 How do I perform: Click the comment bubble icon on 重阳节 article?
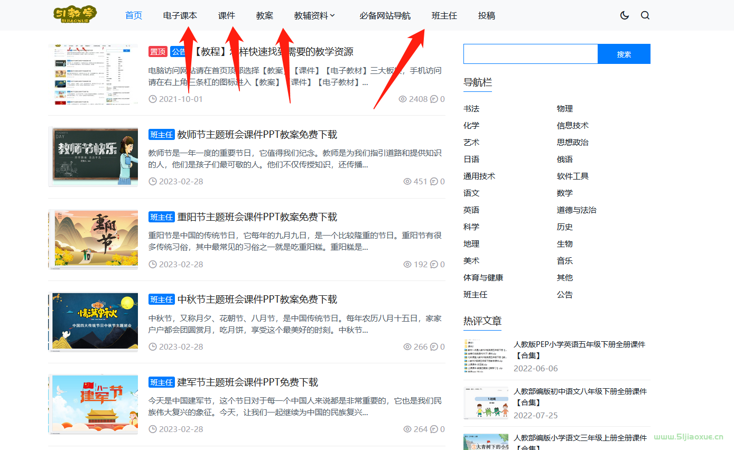pos(434,264)
